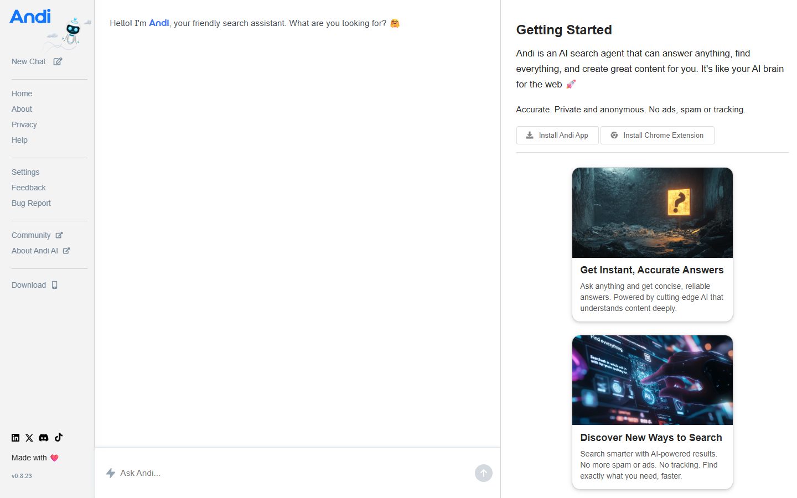Click the download icon in Install Andi App
Screen dimensions: 797x498
(x=530, y=135)
